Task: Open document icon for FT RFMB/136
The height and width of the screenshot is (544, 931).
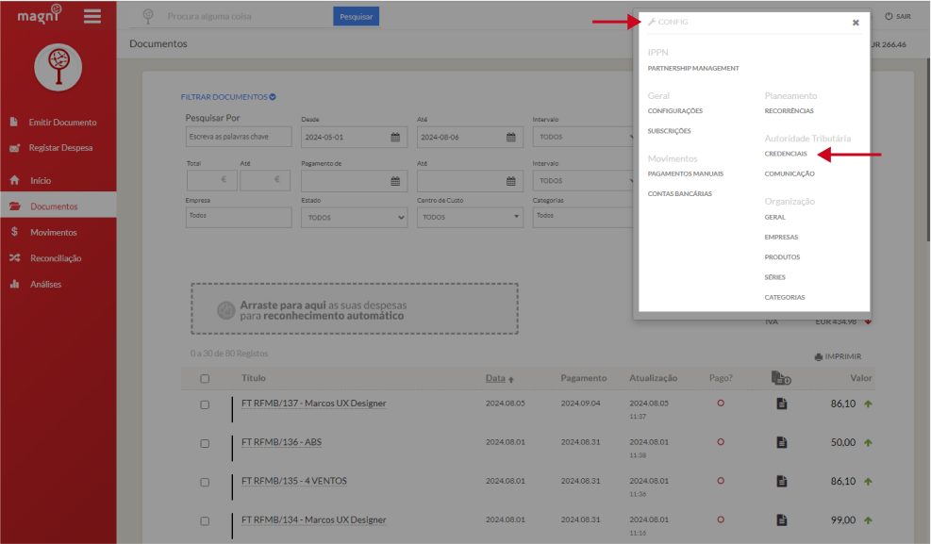Action: [782, 442]
